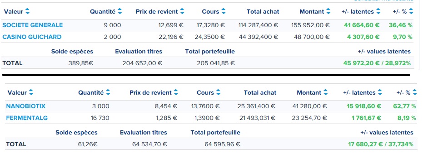Click sort arrows beside bottom +/- latentes
This screenshot has width=423, height=163.
point(380,92)
